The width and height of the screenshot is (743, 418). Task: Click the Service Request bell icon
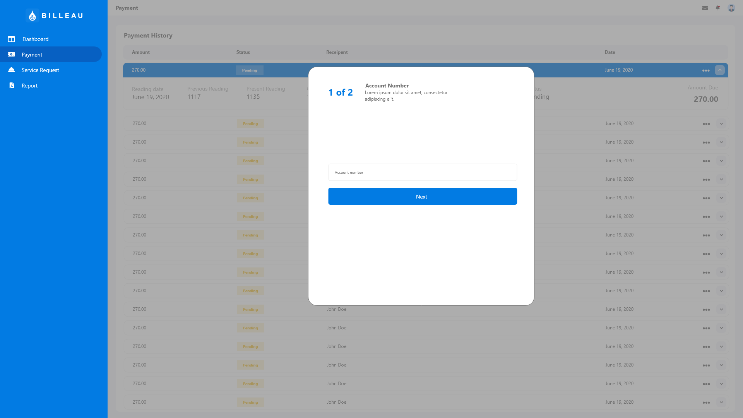(x=11, y=70)
